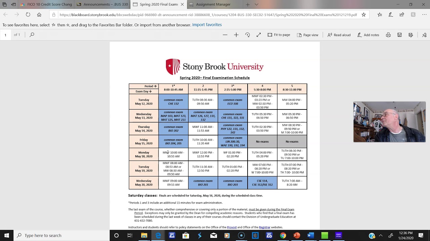The image size is (430, 241).
Task: Search within the PDF document
Action: [32, 34]
